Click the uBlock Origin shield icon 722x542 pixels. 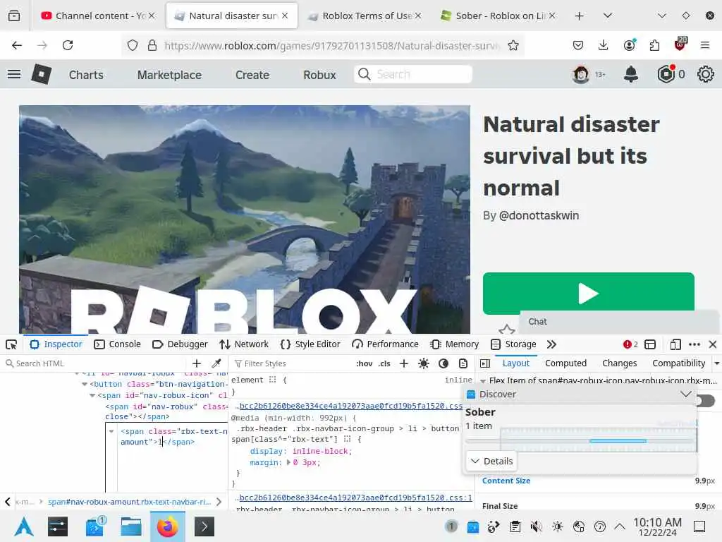(680, 44)
